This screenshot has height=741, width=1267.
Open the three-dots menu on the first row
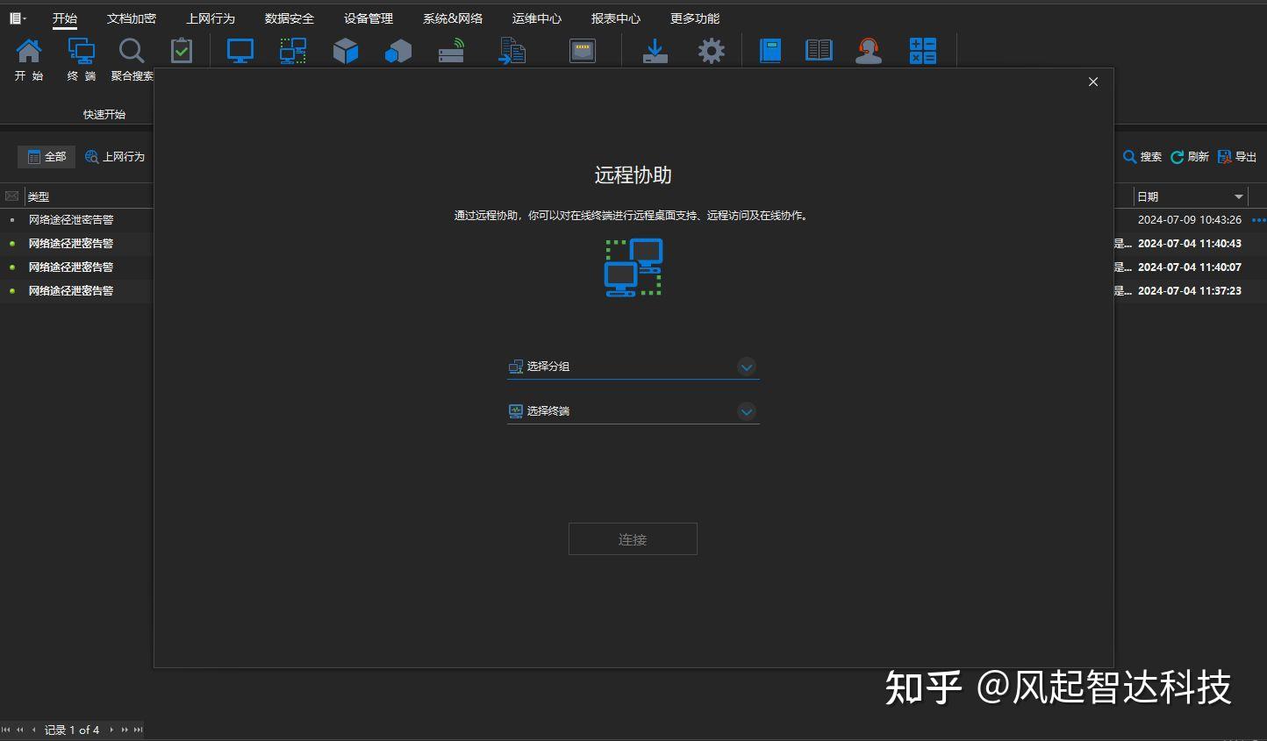point(1258,220)
